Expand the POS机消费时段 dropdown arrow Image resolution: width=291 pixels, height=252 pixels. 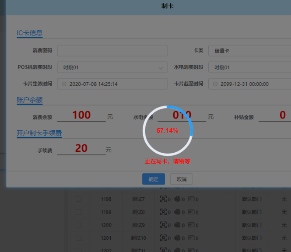coord(161,68)
